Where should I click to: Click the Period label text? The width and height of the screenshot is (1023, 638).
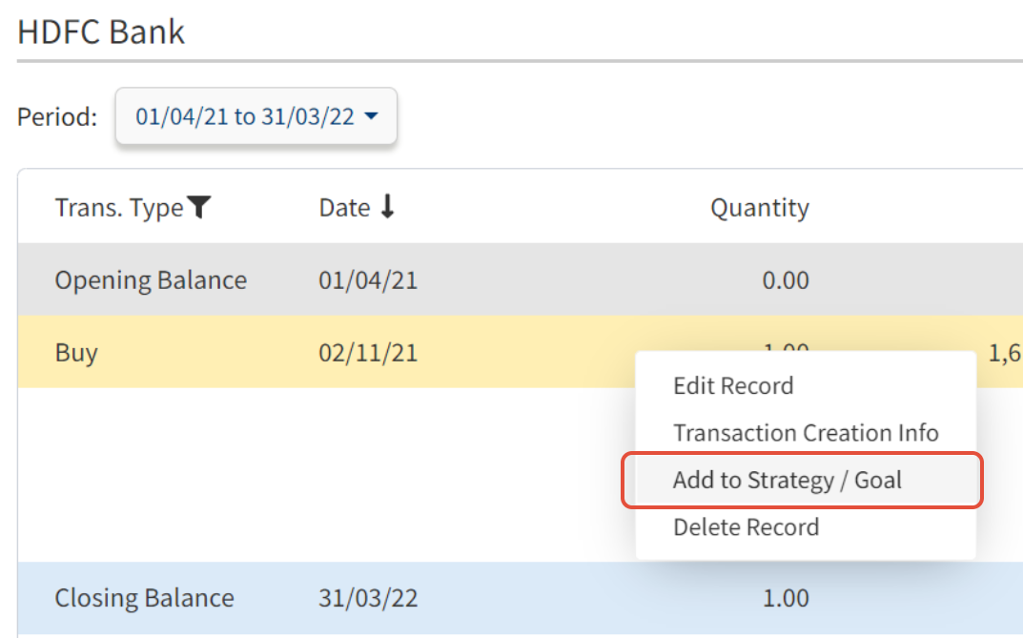57,117
